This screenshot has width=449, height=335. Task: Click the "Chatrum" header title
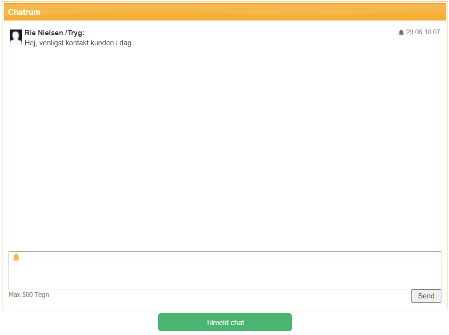pos(24,12)
